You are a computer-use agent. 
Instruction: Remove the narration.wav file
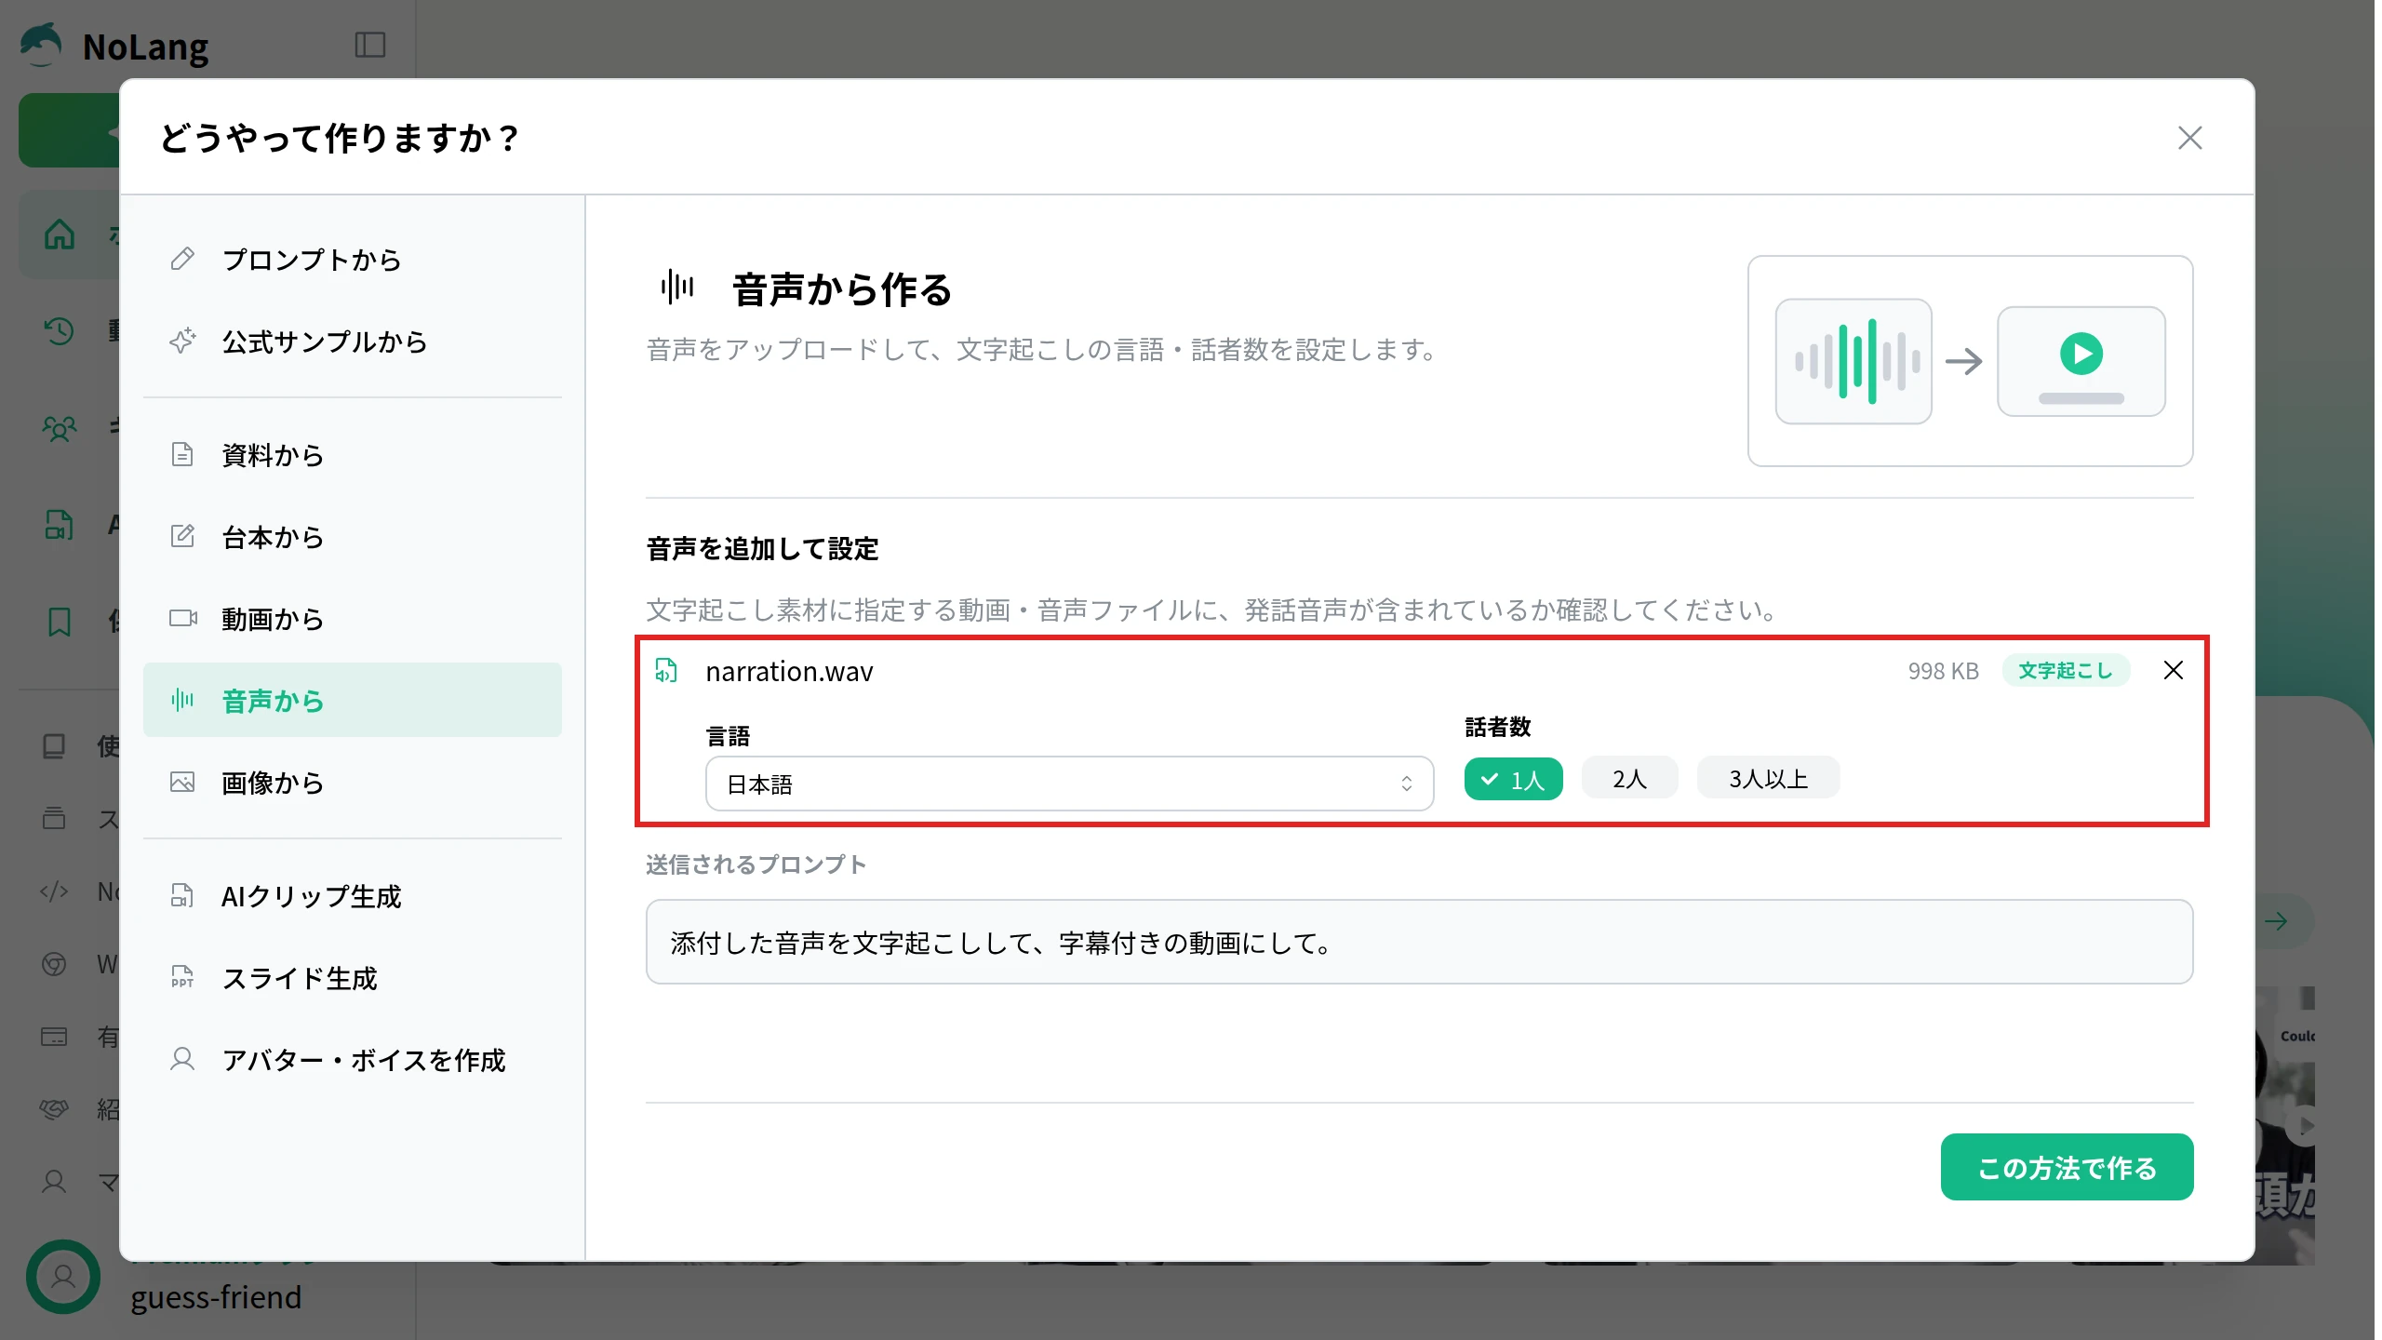click(2173, 670)
